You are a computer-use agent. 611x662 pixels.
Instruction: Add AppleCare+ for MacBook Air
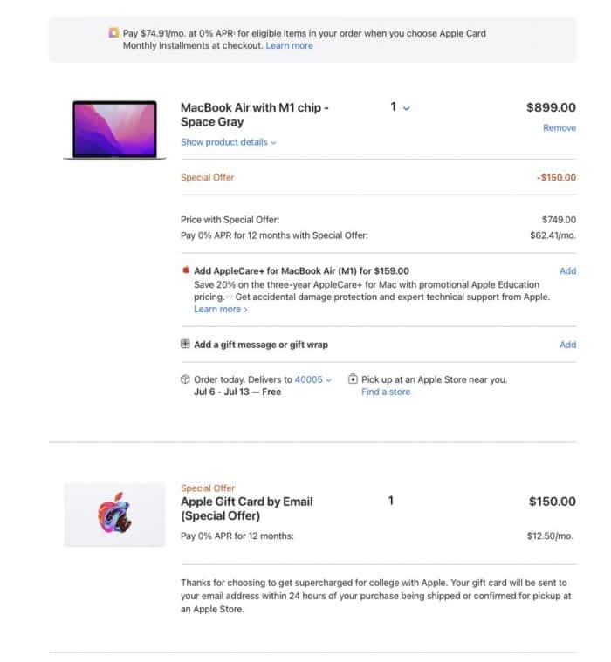pyautogui.click(x=567, y=271)
